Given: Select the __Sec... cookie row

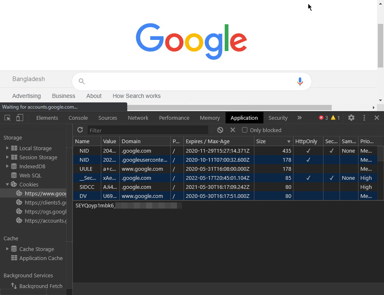Looking at the screenshot, I should coord(225,178).
